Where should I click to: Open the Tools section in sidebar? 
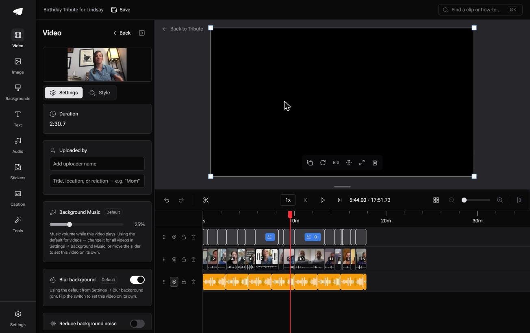[x=18, y=224]
